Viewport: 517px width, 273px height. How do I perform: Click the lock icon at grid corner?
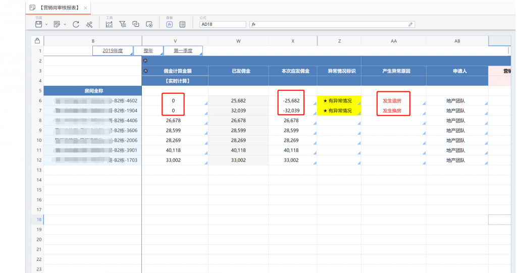37,41
